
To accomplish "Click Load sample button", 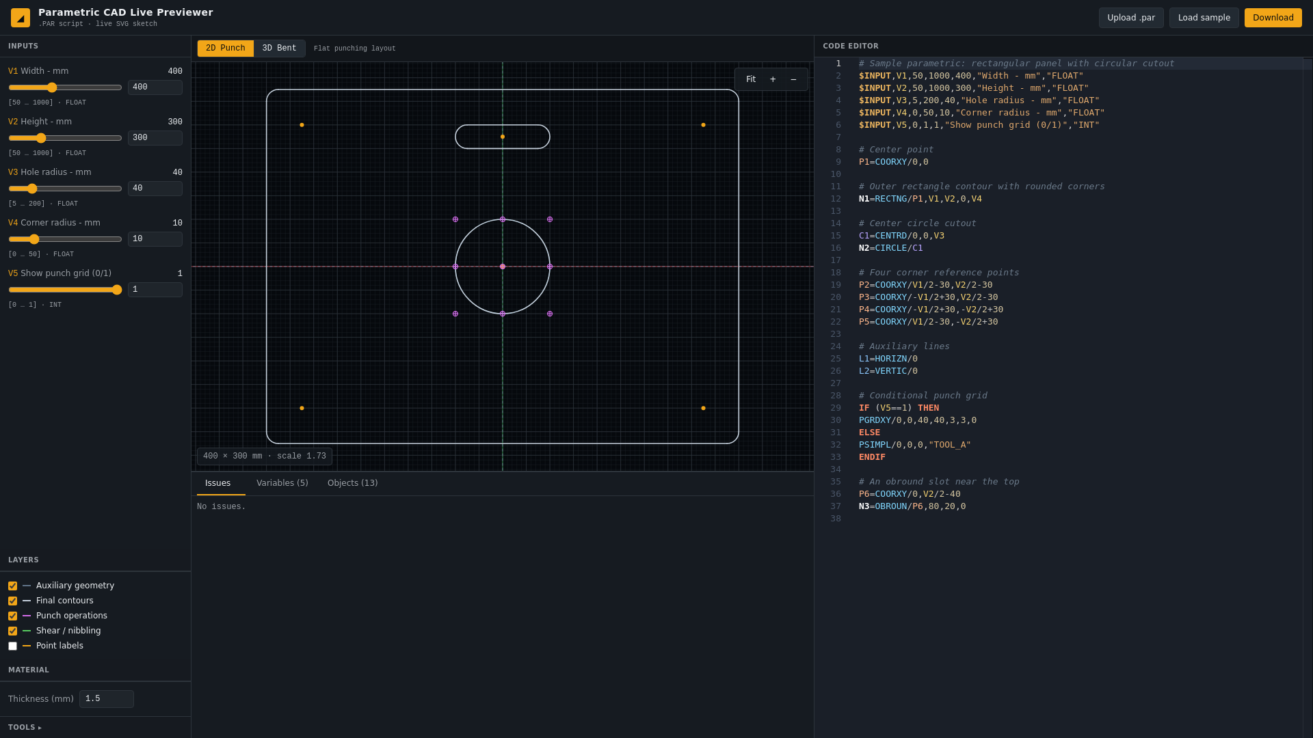I will click(x=1204, y=18).
